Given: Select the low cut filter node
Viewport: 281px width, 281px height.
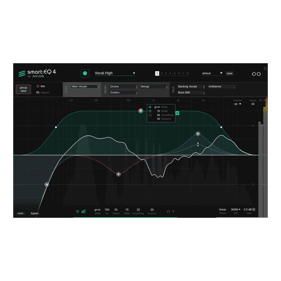Looking at the screenshot, I should pos(47,184).
